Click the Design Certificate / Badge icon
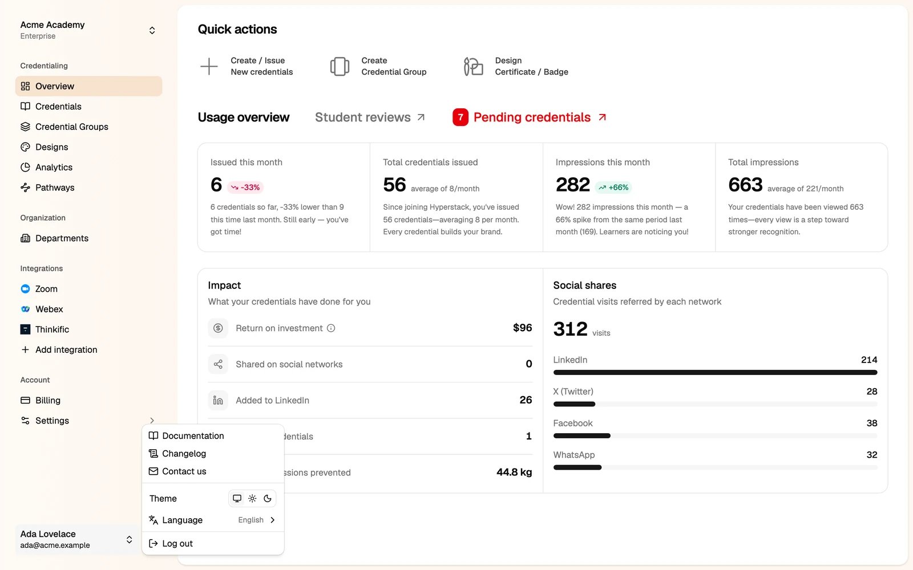Screen dimensions: 913x570 [473, 66]
